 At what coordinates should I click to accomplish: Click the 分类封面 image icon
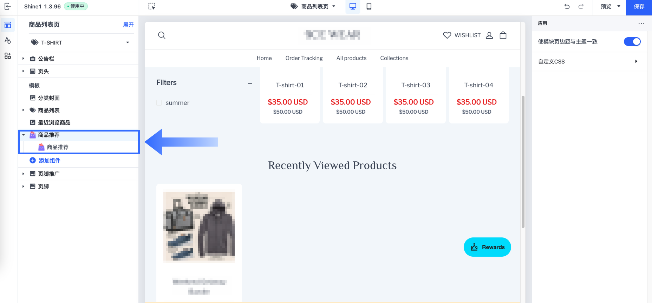33,98
